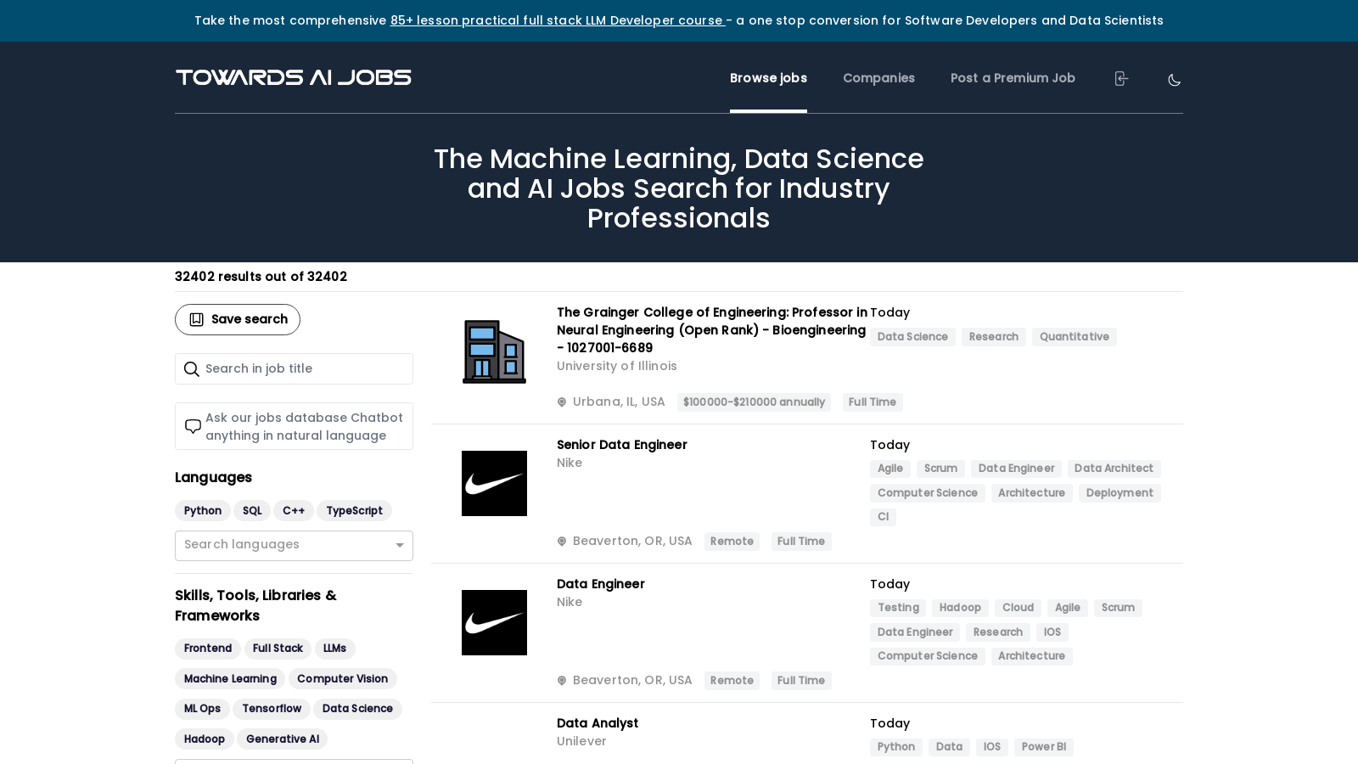Click the Cloud tag on Data Engineer job
The image size is (1358, 764).
point(1018,608)
